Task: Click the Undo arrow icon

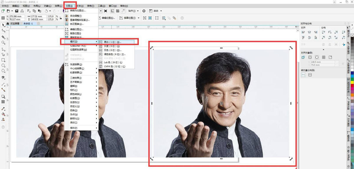Action: point(46,11)
